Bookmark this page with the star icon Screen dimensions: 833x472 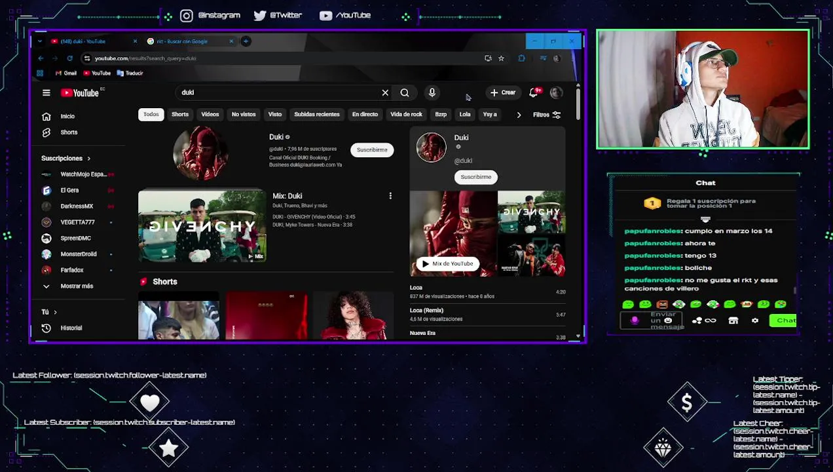pos(501,58)
